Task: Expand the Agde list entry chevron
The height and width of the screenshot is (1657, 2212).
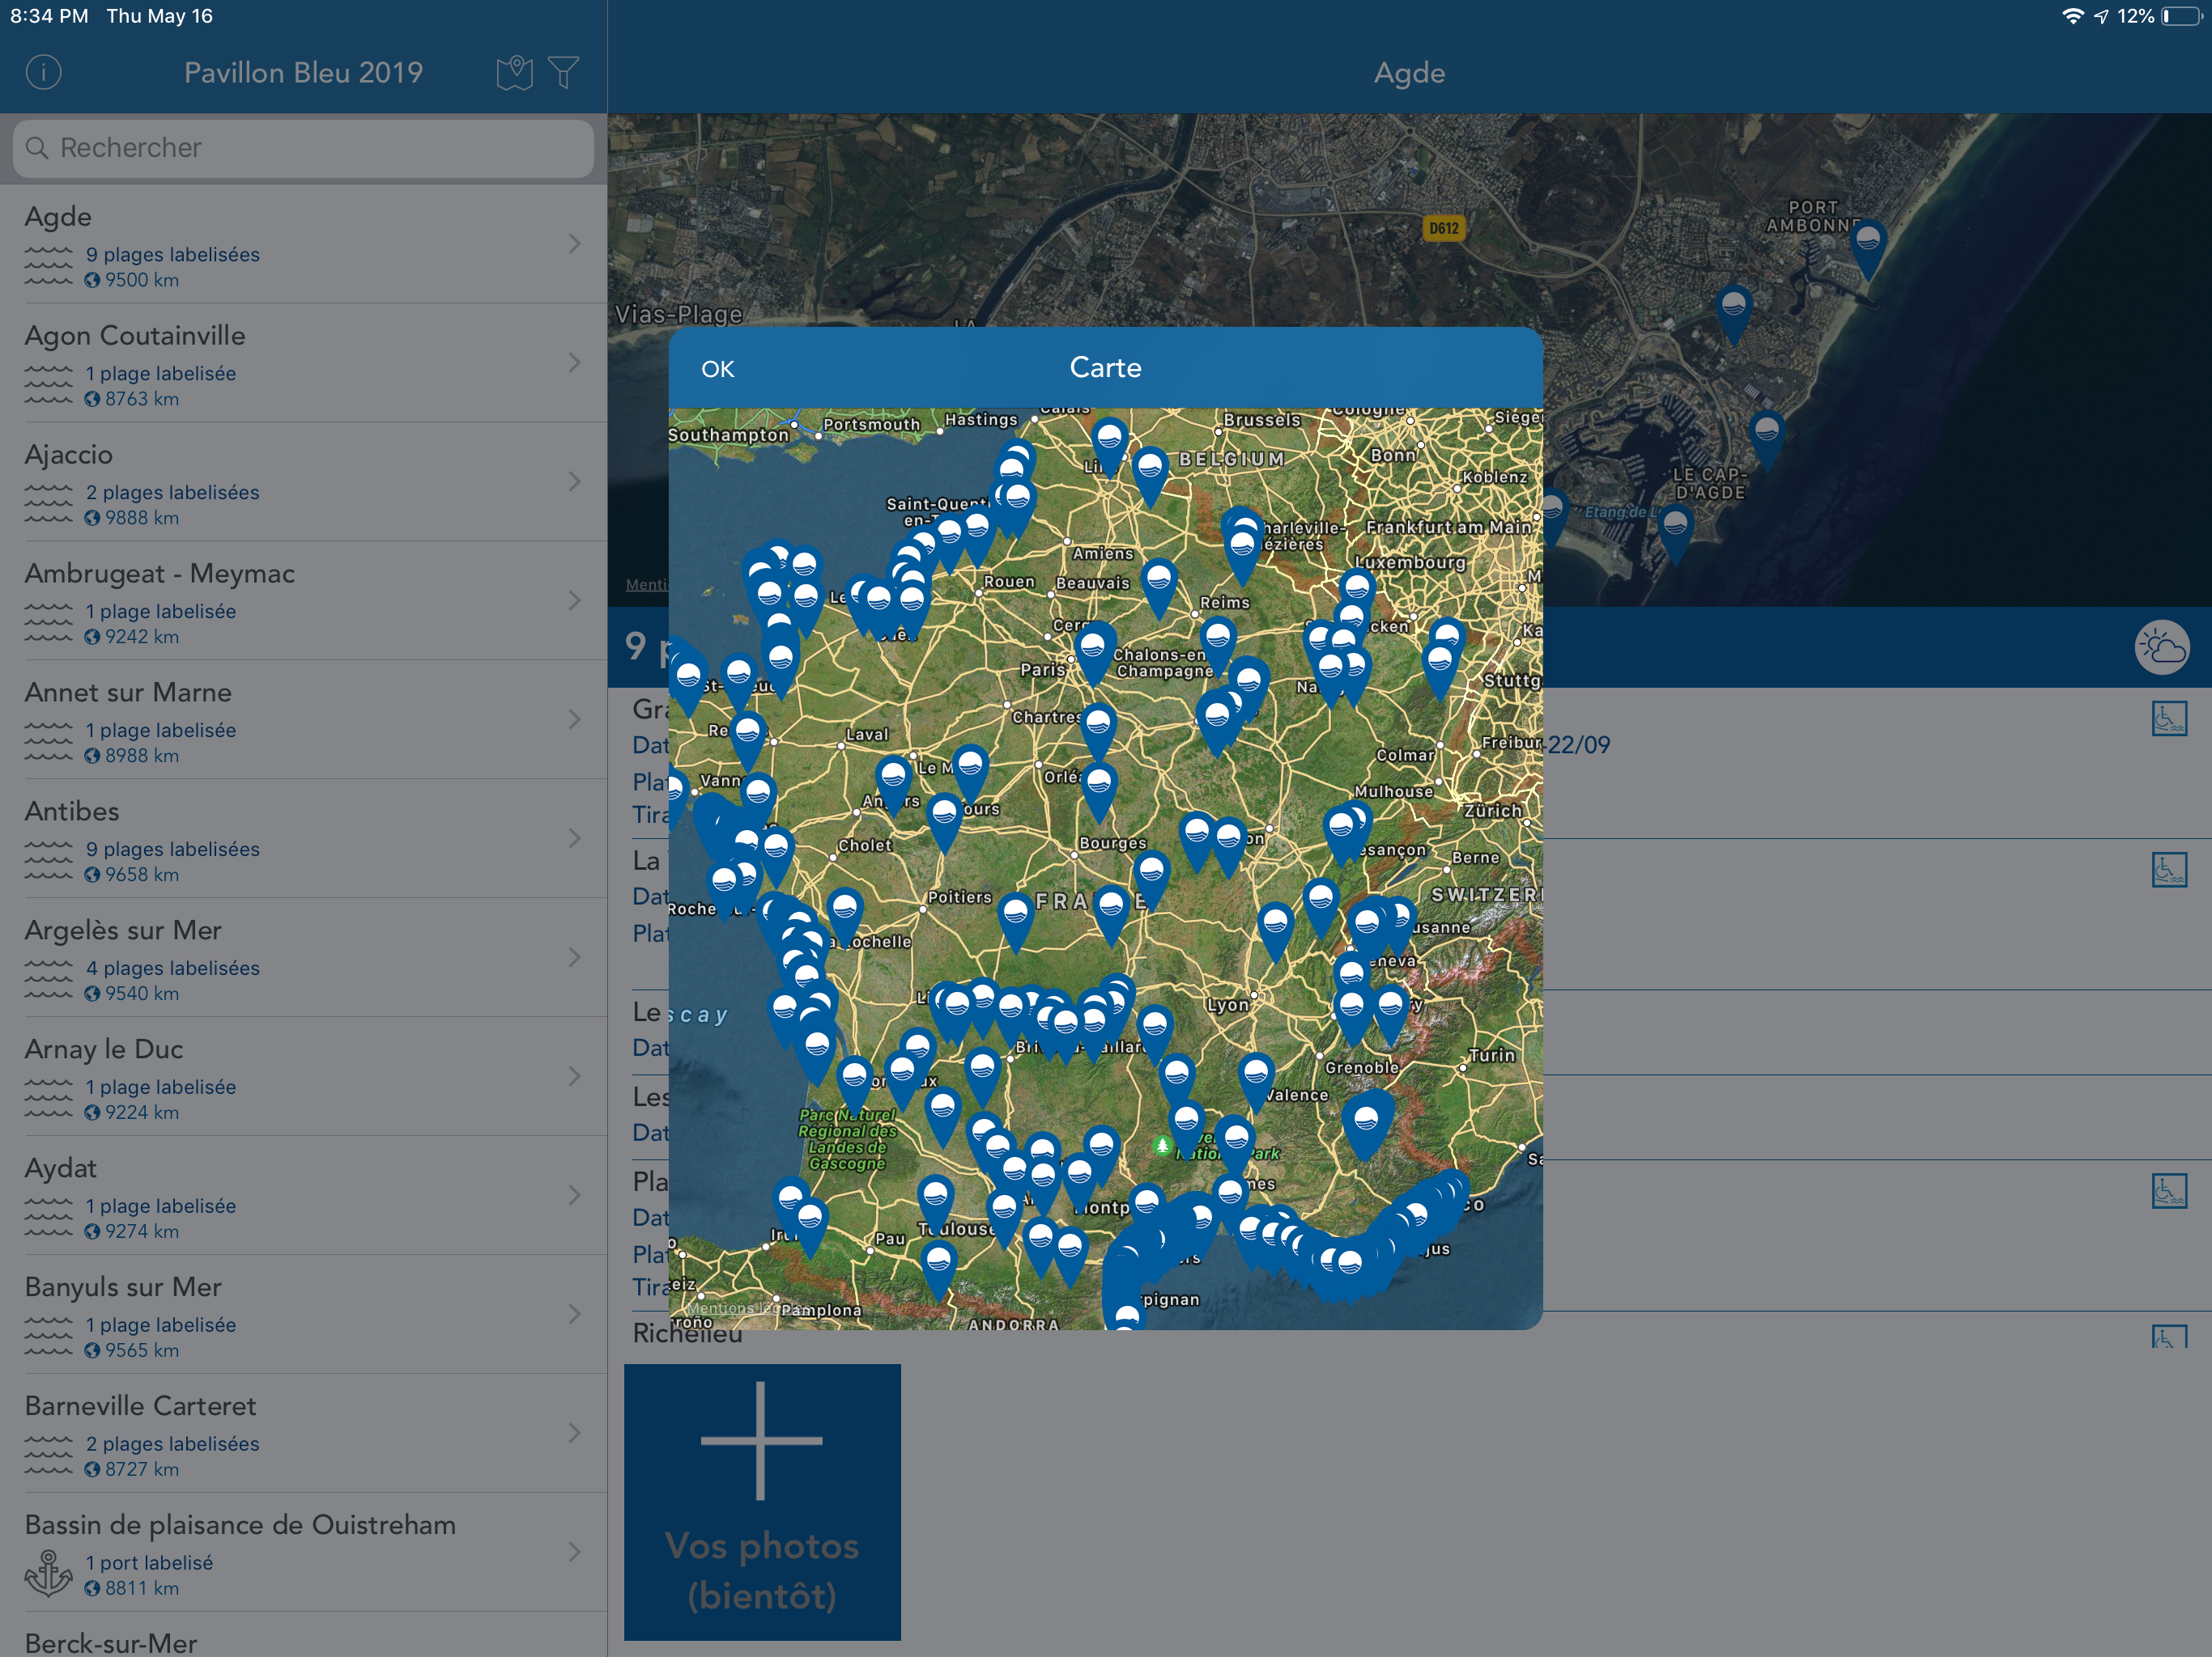Action: 574,244
